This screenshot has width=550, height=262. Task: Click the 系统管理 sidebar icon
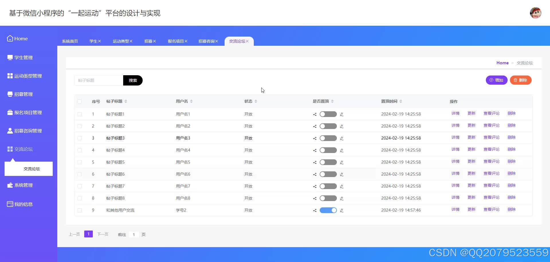tap(10, 185)
